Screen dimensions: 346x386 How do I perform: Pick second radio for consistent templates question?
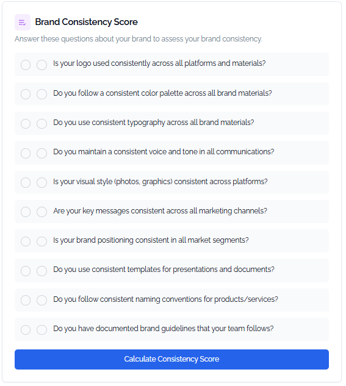[42, 271]
